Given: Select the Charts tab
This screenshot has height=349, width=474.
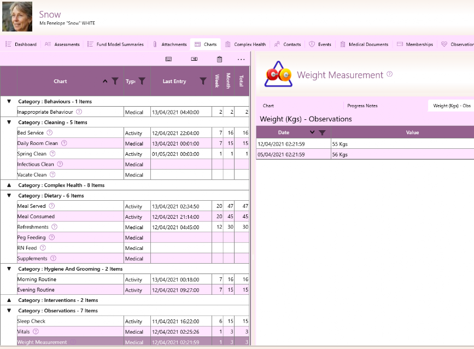Looking at the screenshot, I should pyautogui.click(x=206, y=44).
